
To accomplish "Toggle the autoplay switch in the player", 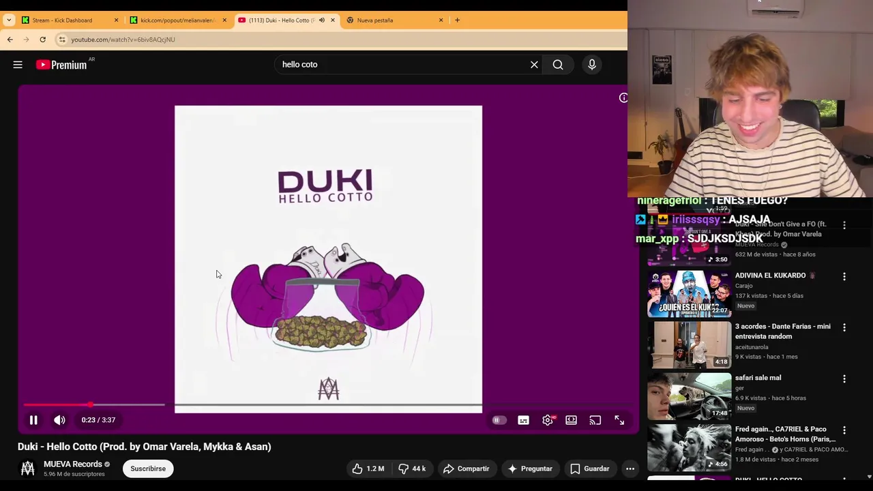I will tap(499, 420).
